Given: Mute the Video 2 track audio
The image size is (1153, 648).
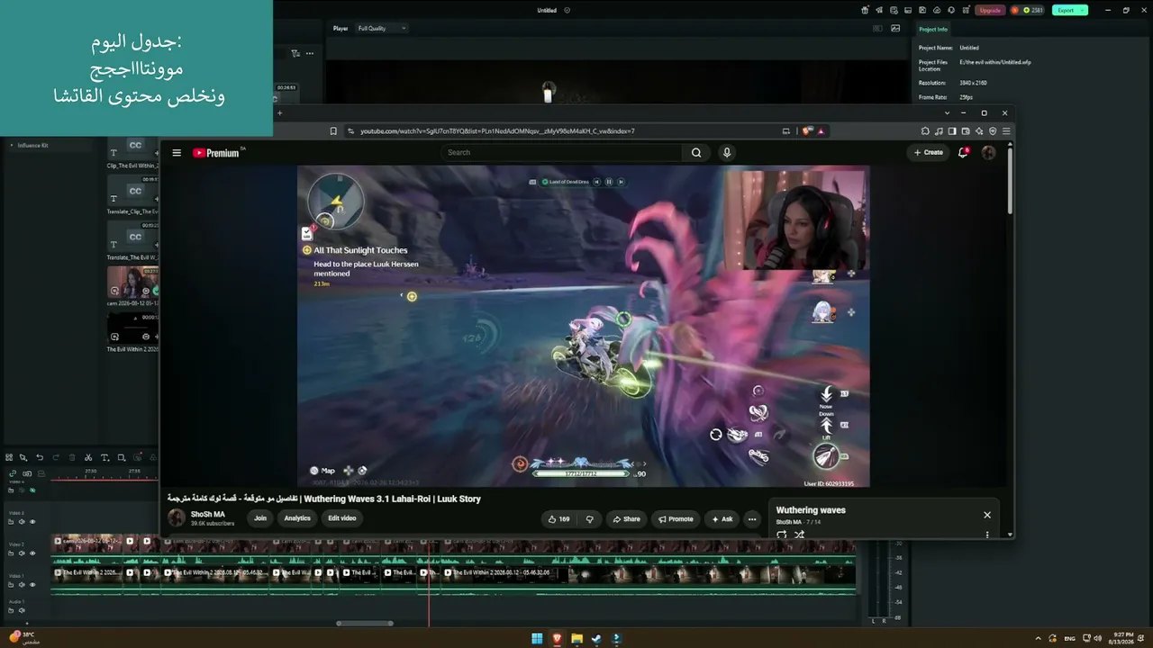Looking at the screenshot, I should coord(22,553).
